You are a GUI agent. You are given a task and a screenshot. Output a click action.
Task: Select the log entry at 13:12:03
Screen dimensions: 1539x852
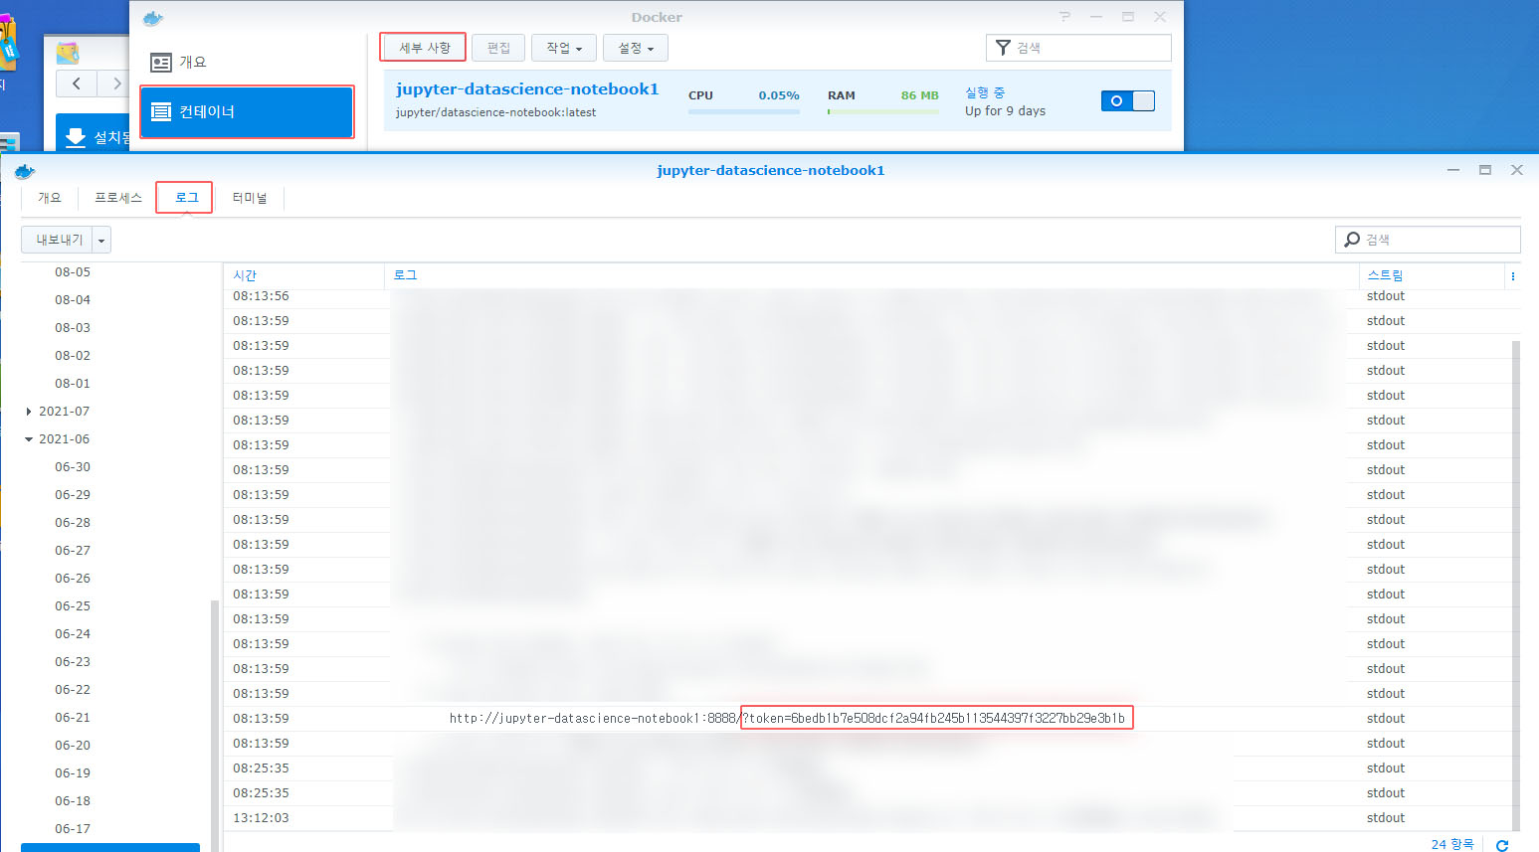(x=867, y=818)
